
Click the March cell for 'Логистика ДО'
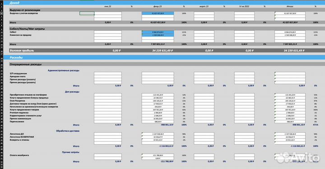[204, 134]
